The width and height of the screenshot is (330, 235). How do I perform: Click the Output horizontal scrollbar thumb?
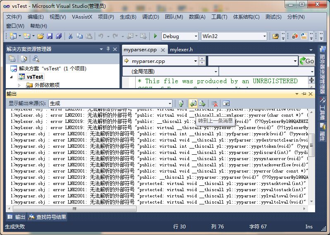click(74, 209)
